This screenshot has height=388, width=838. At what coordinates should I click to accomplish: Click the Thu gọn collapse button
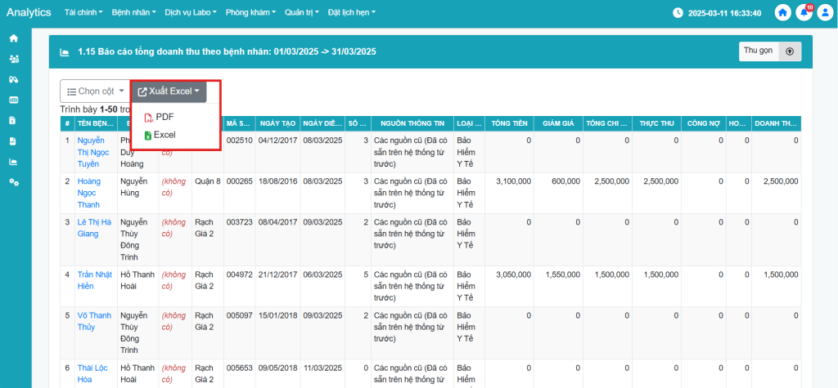769,51
